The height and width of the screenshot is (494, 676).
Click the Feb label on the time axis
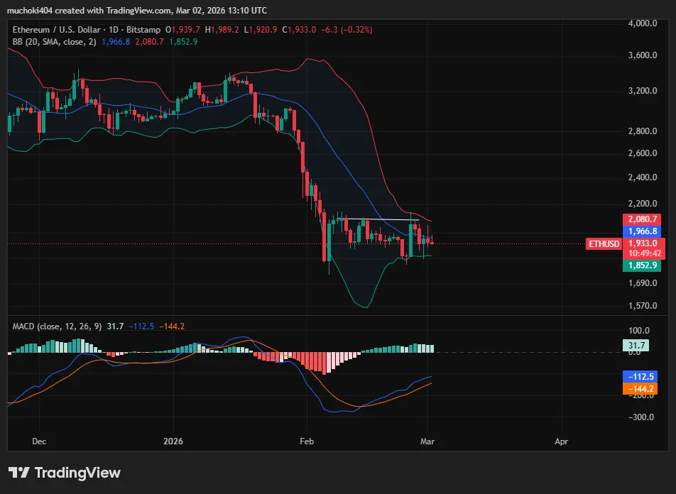click(306, 441)
